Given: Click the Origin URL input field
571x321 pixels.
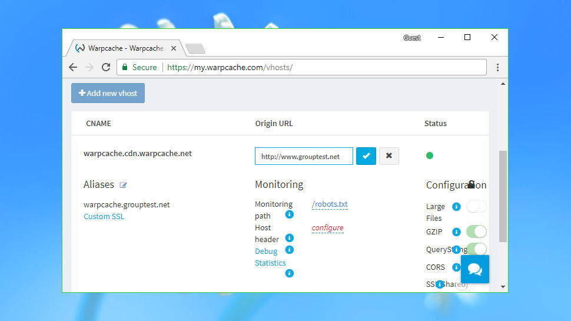Looking at the screenshot, I should (x=304, y=156).
